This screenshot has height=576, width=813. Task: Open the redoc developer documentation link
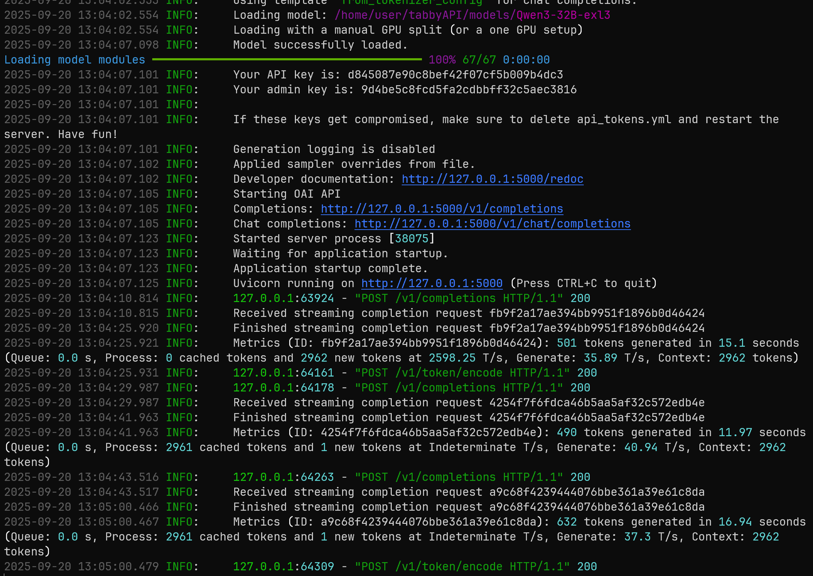coord(492,179)
